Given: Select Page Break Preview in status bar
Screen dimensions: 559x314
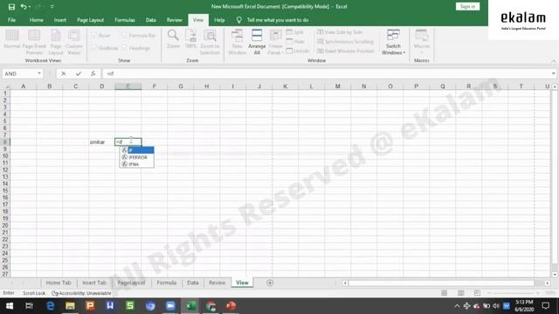Looking at the screenshot, I should [x=477, y=293].
